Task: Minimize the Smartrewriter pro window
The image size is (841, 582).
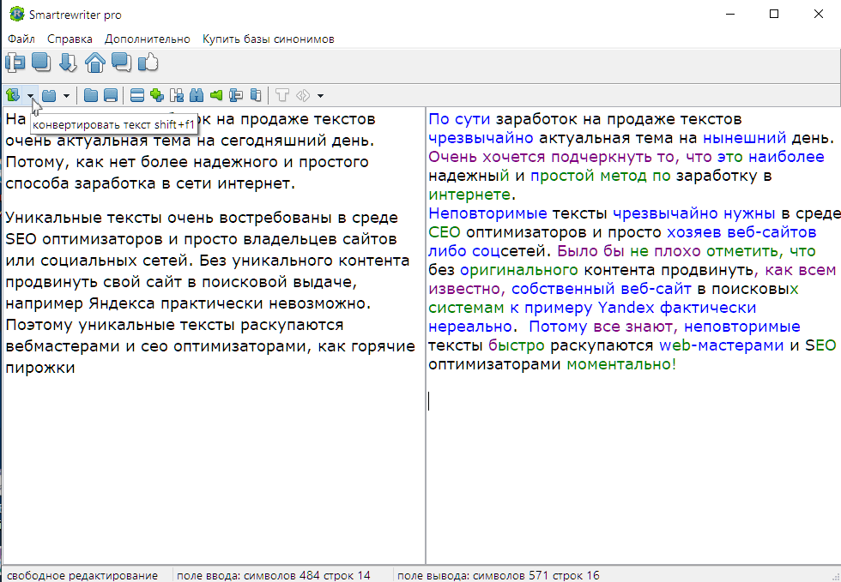Action: coord(729,15)
